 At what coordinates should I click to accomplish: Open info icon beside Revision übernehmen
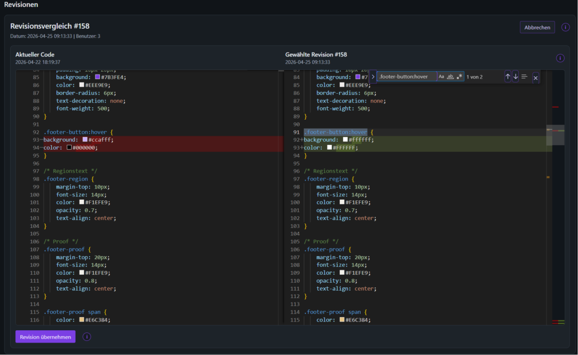tap(86, 336)
